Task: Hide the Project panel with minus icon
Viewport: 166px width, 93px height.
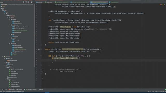Action: click(34, 2)
